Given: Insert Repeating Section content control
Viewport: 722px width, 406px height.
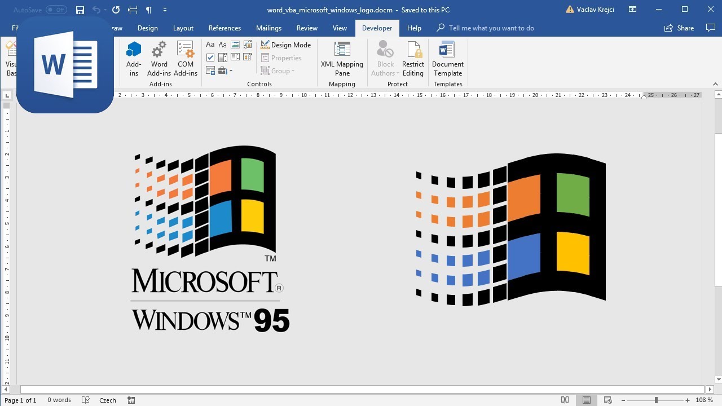Looking at the screenshot, I should [210, 70].
